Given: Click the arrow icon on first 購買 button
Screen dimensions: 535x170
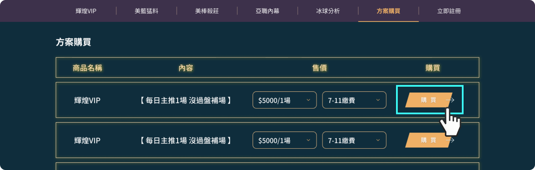Looking at the screenshot, I should pyautogui.click(x=450, y=100).
